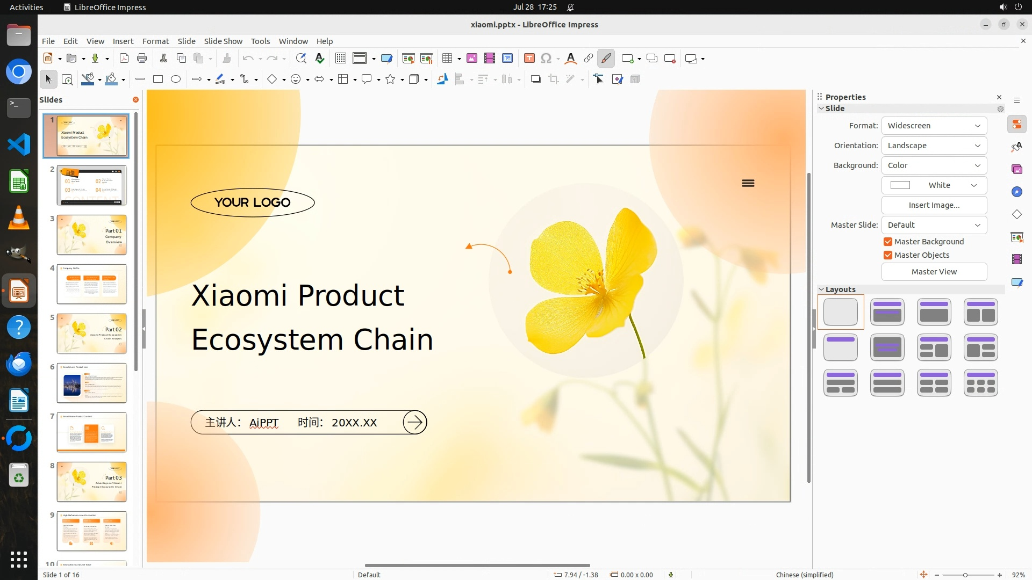
Task: Open the Format menu
Action: (x=155, y=41)
